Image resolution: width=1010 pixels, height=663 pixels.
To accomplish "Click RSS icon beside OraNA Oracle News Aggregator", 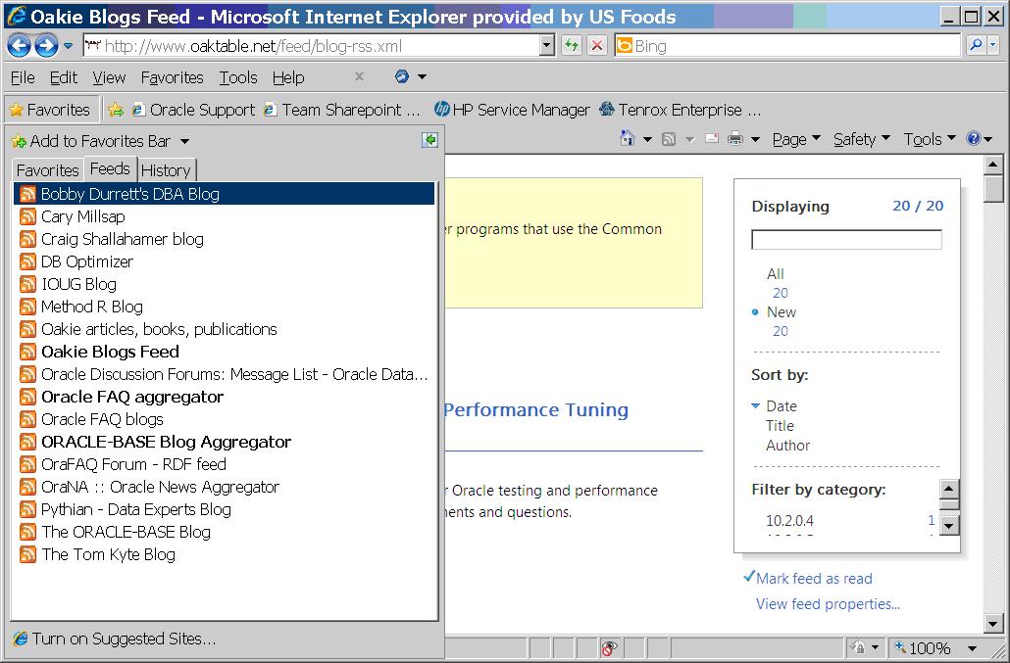I will click(27, 487).
